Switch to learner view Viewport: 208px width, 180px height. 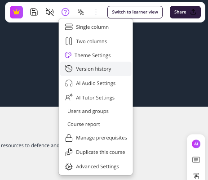(x=135, y=12)
